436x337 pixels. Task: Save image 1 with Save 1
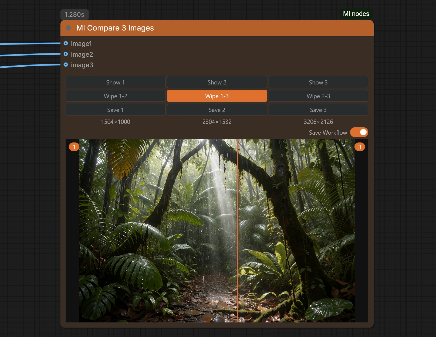(x=116, y=110)
